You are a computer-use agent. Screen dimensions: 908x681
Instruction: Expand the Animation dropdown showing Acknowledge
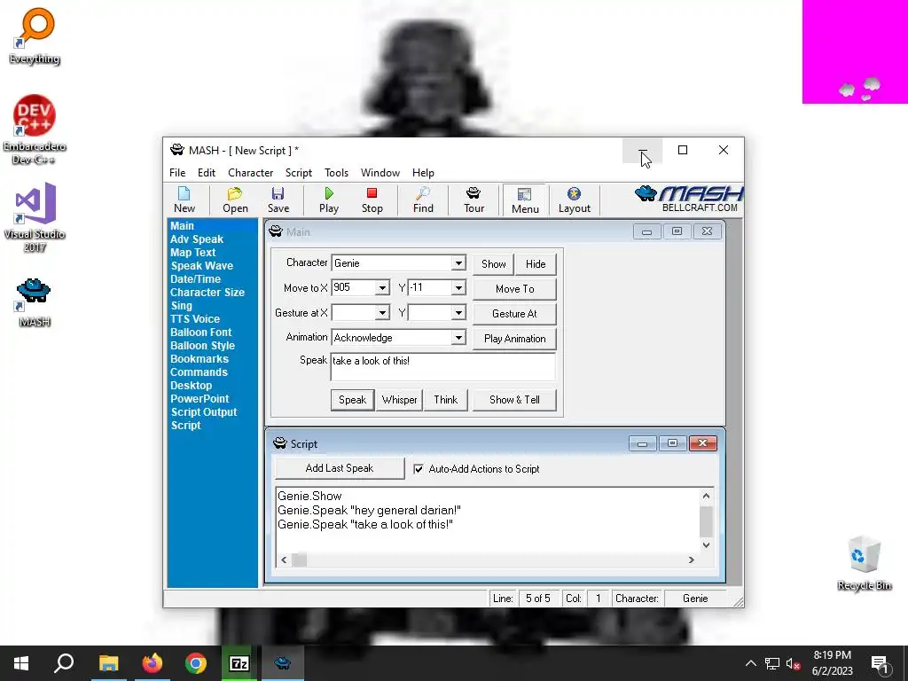458,338
